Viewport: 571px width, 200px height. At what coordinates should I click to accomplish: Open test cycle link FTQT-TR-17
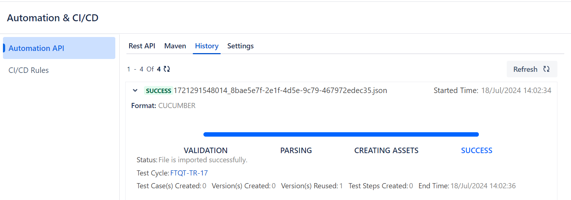(x=189, y=173)
